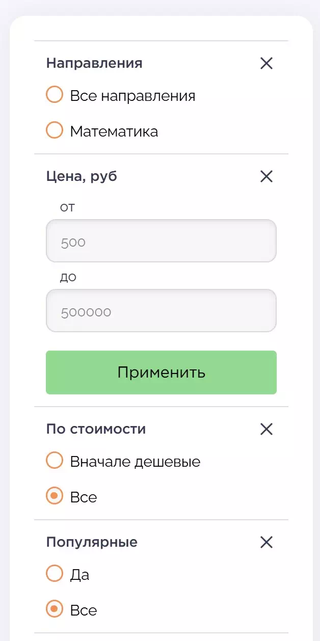Select the Математика radio button
The height and width of the screenshot is (641, 320).
coord(55,130)
